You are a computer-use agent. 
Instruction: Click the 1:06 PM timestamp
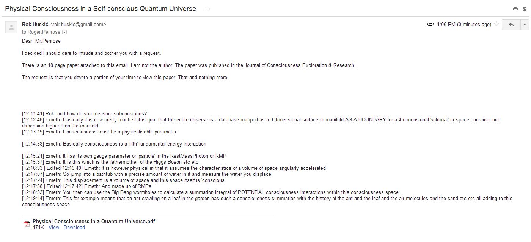pyautogui.click(x=464, y=25)
